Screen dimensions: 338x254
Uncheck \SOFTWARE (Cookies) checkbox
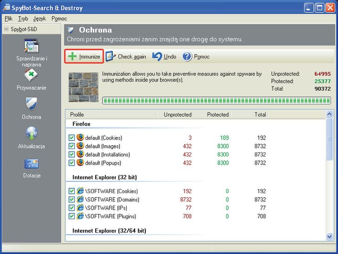(x=71, y=191)
